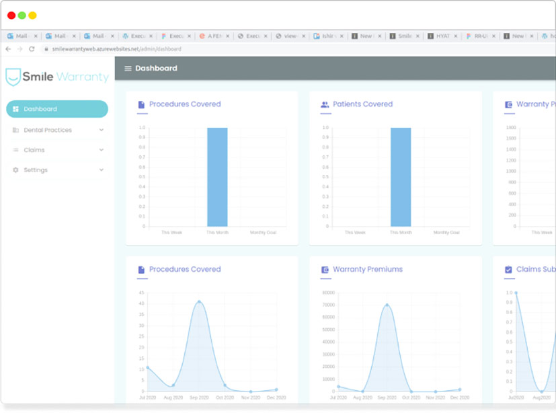Viewport: 556px width, 413px height.
Task: Expand the Claims submenu chevron
Action: (x=102, y=150)
